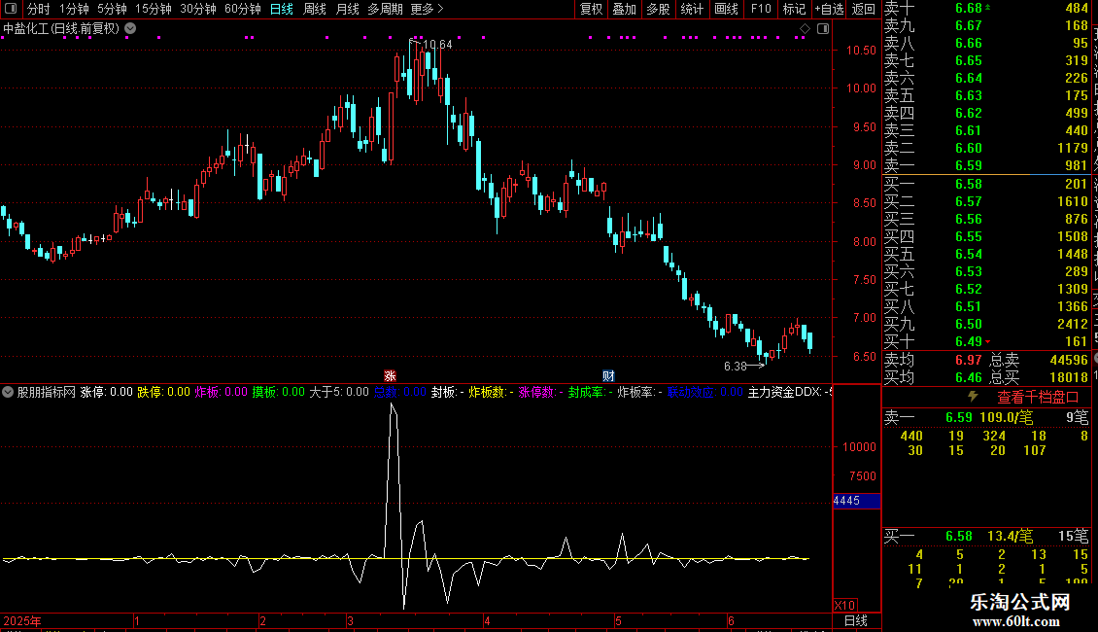Click 卖一 price 6.59 in order book
The width and height of the screenshot is (1098, 632).
[x=969, y=165]
